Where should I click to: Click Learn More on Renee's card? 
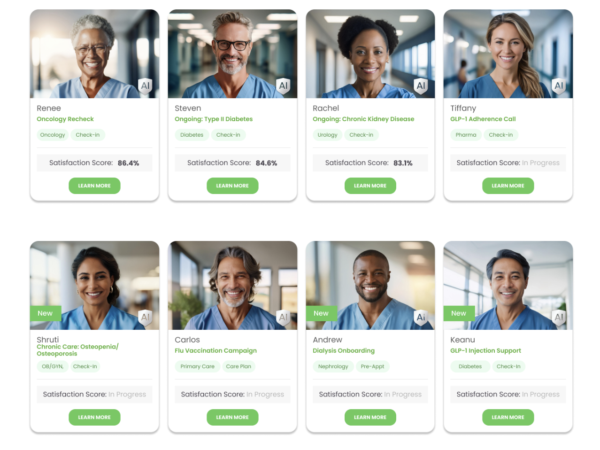point(94,186)
